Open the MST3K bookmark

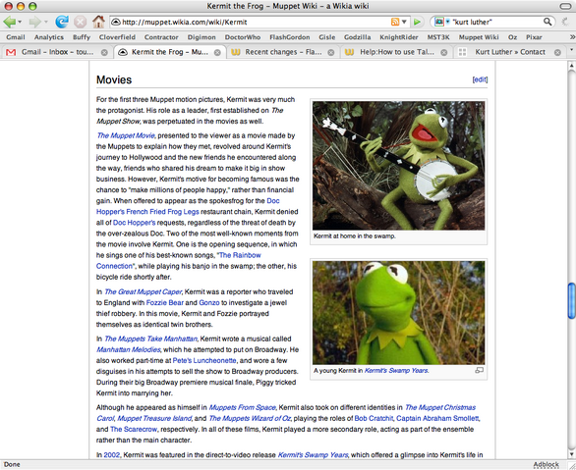pyautogui.click(x=438, y=37)
